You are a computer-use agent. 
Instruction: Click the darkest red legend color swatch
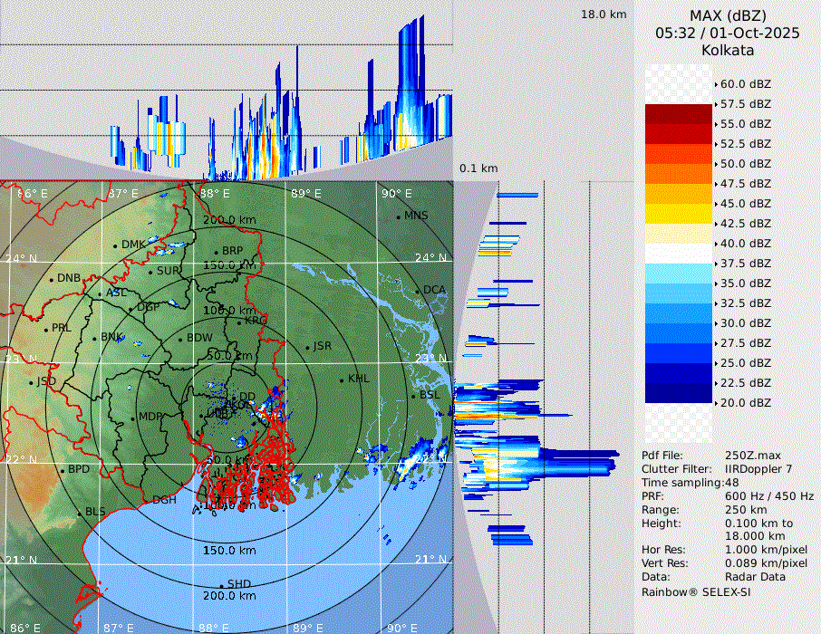point(678,113)
